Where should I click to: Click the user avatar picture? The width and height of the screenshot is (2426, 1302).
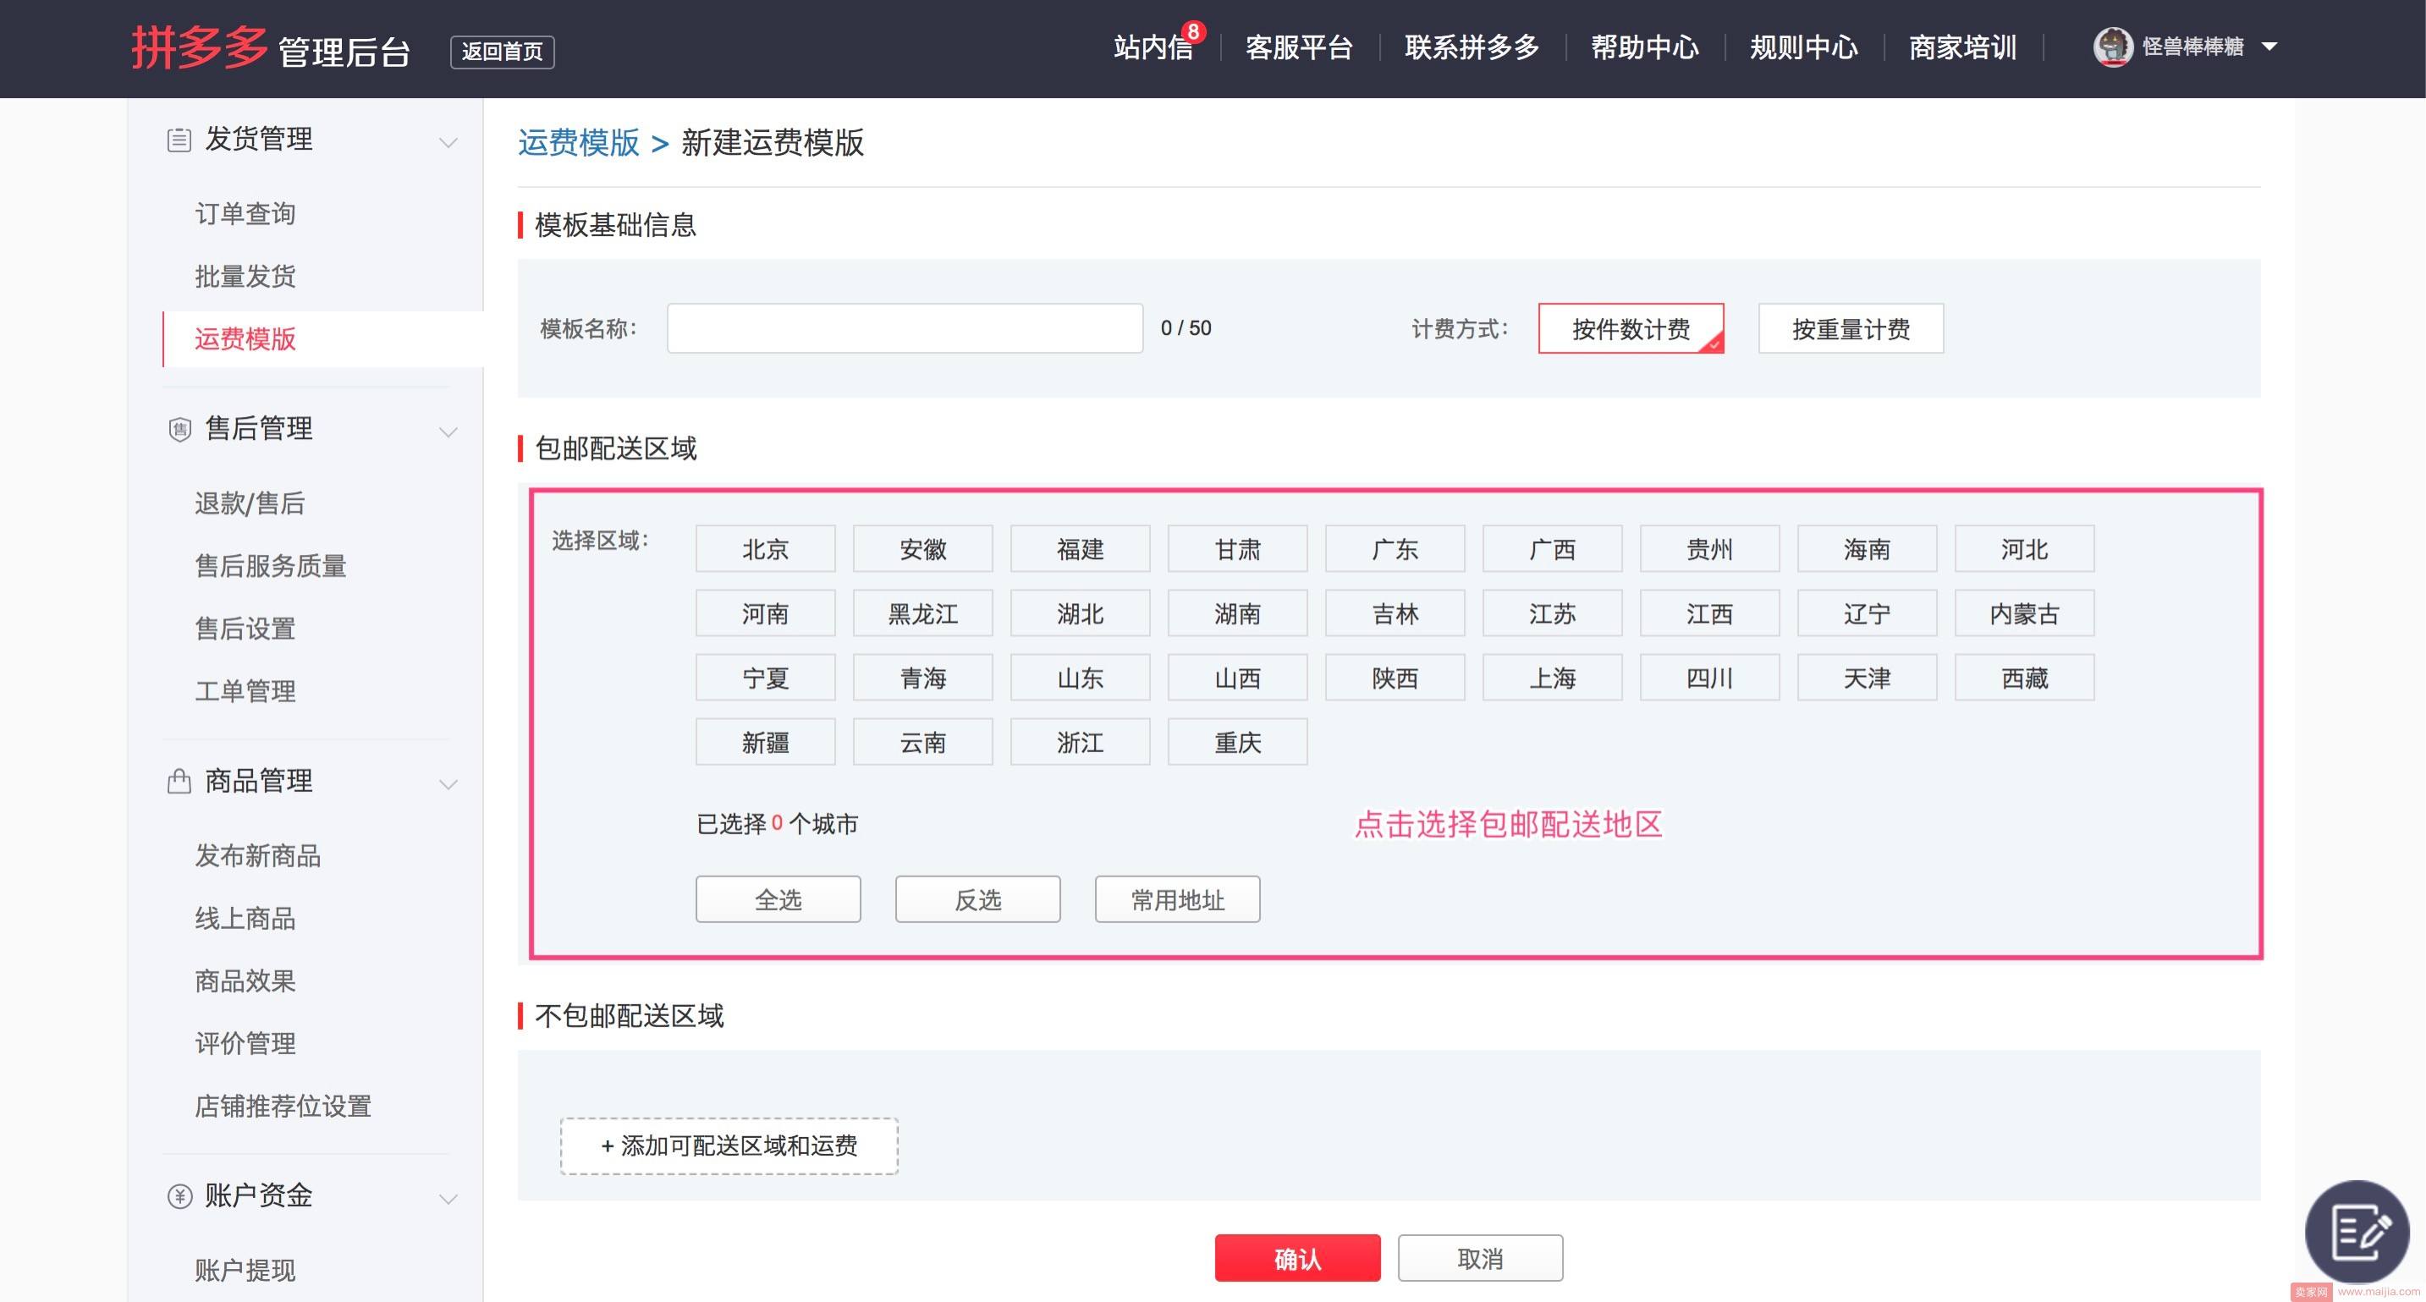click(x=2112, y=47)
